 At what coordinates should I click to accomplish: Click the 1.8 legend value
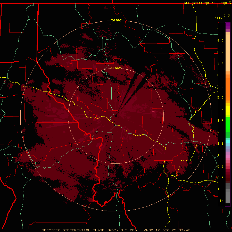pyautogui.click(x=220, y=144)
